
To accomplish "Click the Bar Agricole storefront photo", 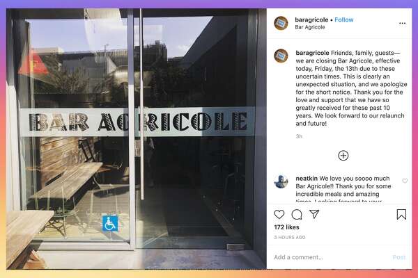I will [x=137, y=138].
